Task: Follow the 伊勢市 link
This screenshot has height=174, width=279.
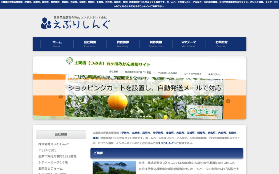Action: [x=125, y=133]
